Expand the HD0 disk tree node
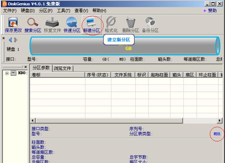This screenshot has height=163, width=225. (8, 73)
